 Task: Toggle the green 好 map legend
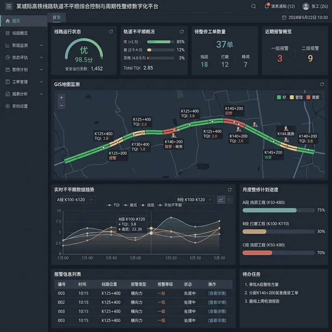pos(282,97)
